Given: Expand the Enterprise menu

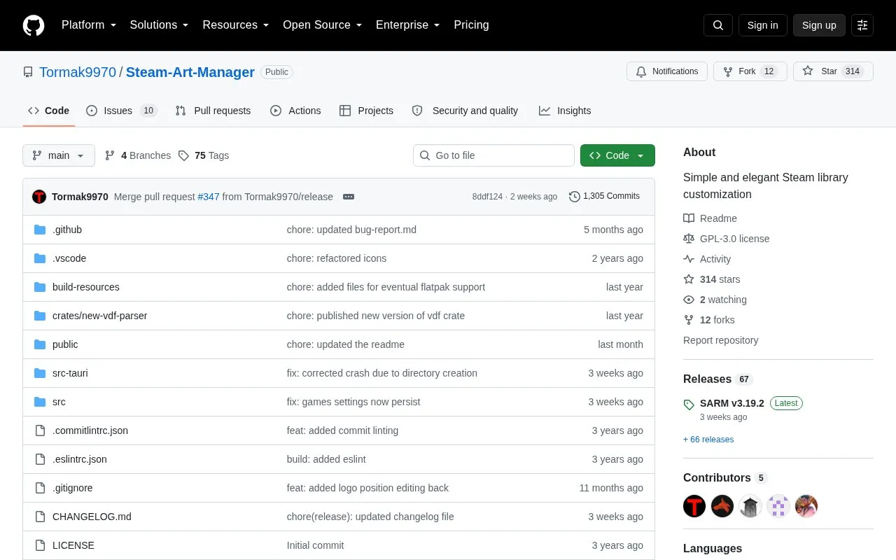Looking at the screenshot, I should (408, 25).
